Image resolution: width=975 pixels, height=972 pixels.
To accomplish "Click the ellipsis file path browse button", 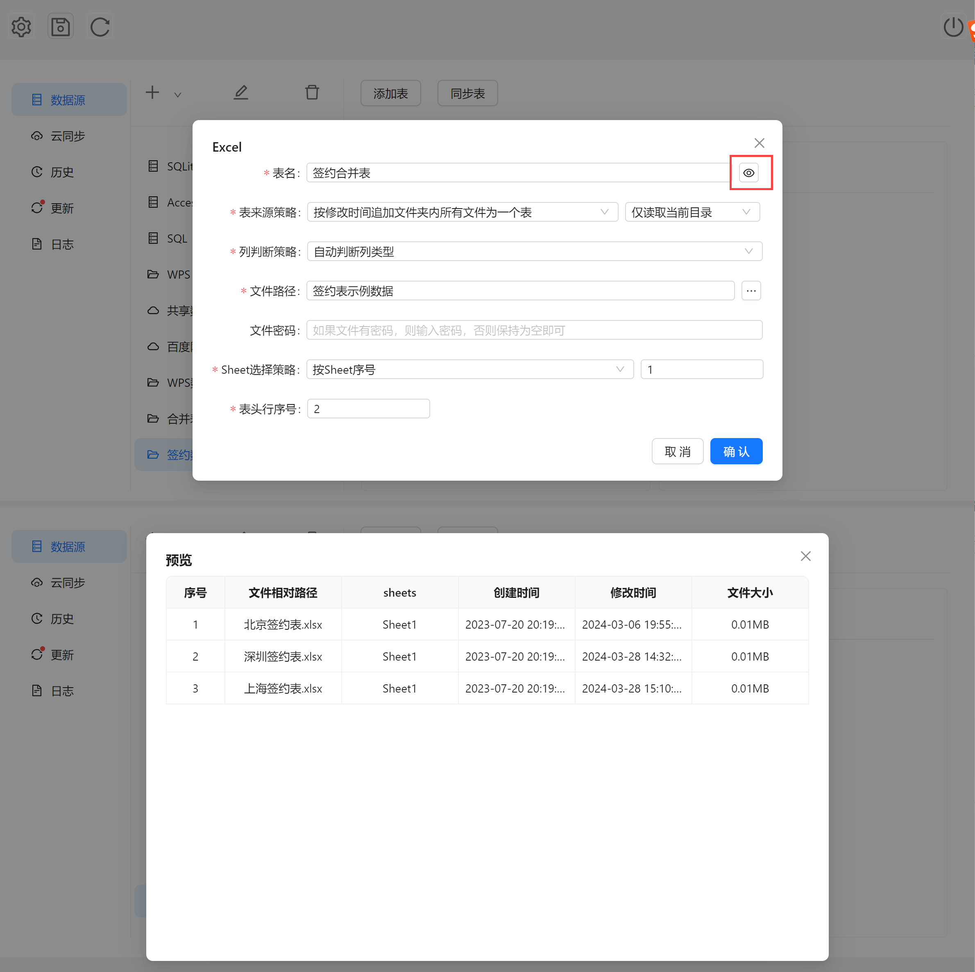I will pyautogui.click(x=751, y=291).
